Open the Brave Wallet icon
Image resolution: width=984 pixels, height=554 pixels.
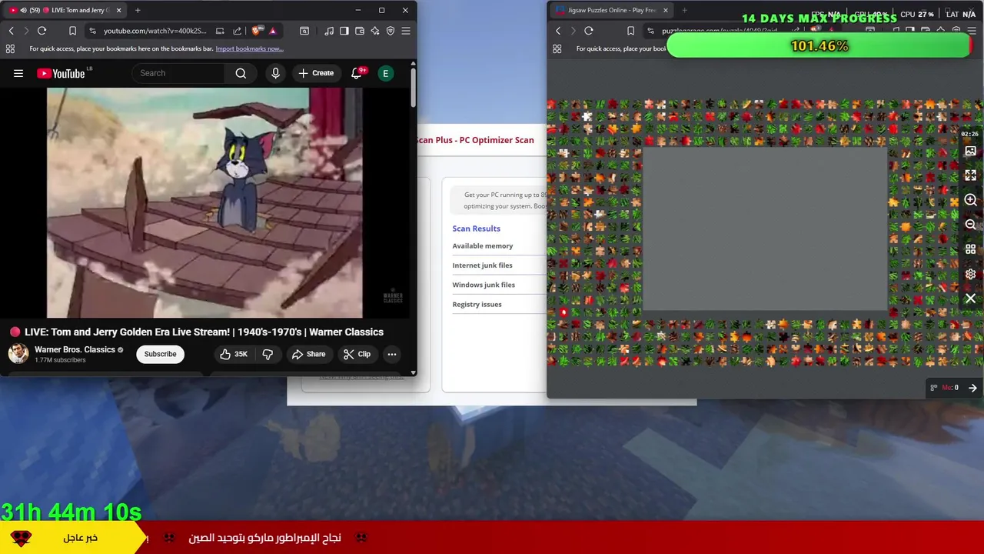click(x=360, y=31)
